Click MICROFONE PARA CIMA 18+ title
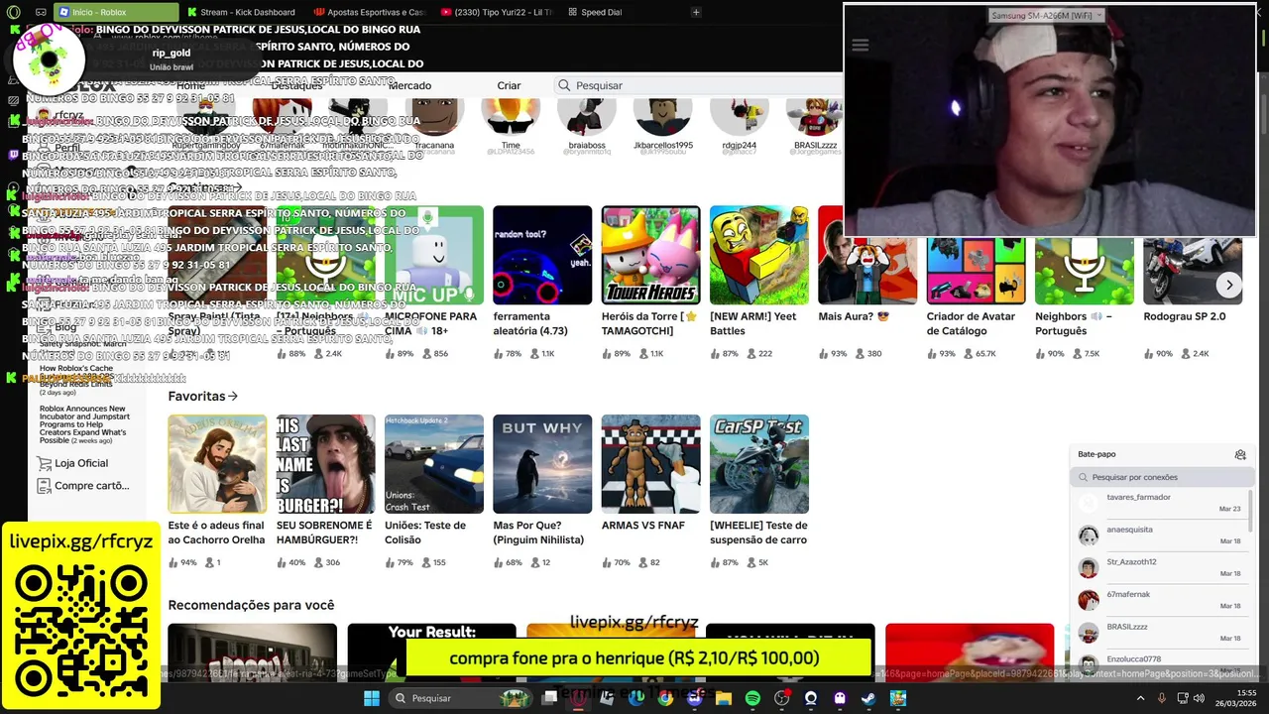This screenshot has height=714, width=1269. 431,323
